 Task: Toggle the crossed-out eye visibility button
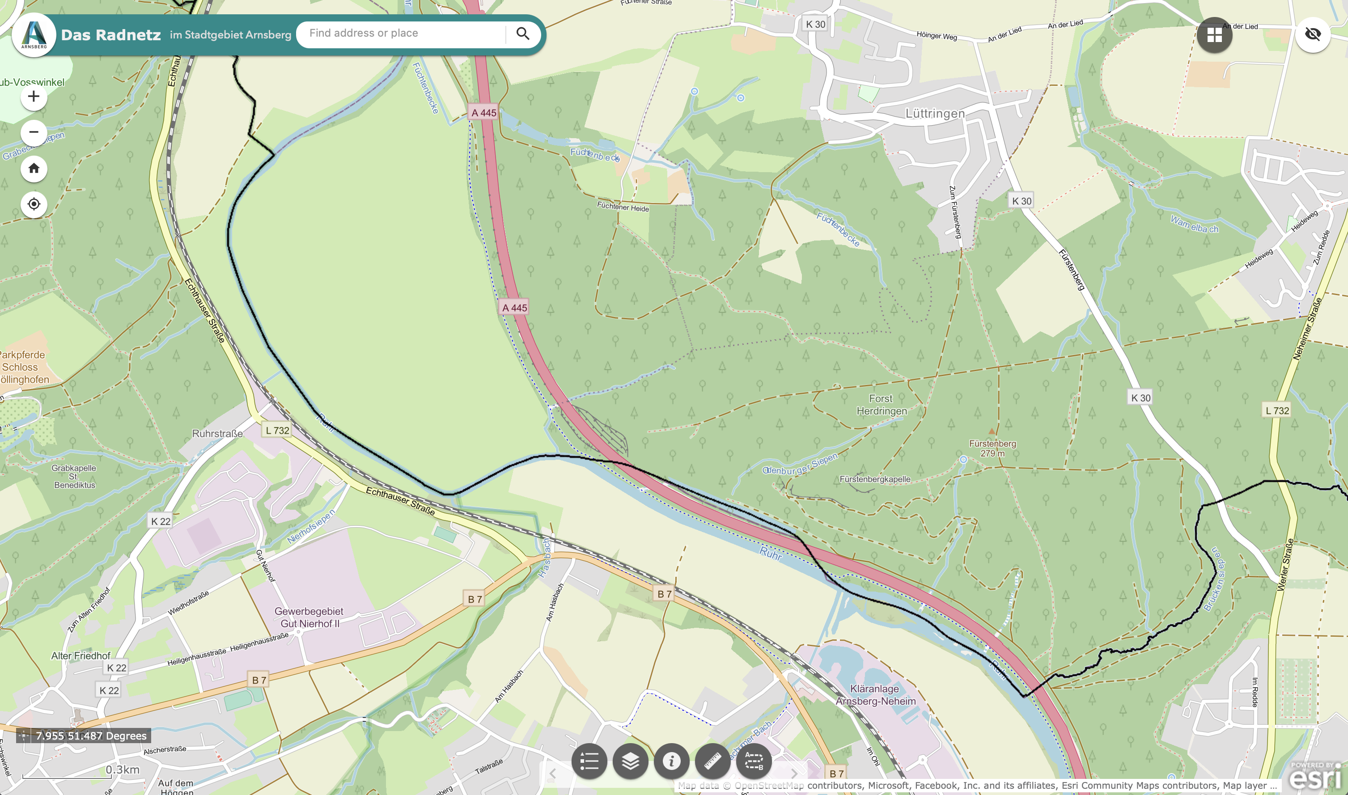(1313, 35)
